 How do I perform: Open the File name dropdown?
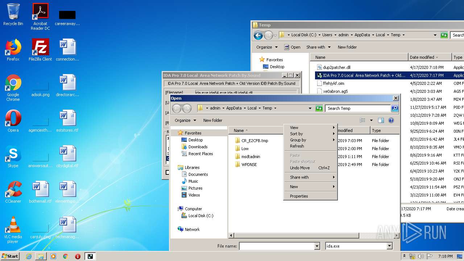(x=317, y=246)
